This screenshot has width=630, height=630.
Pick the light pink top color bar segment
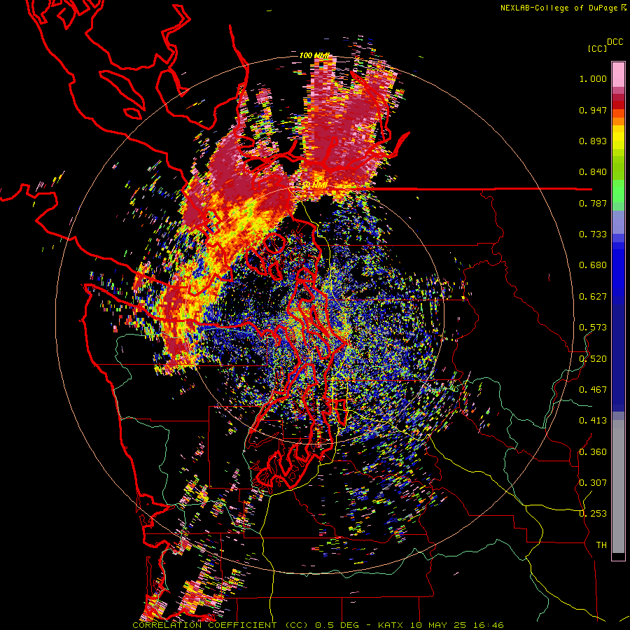pos(618,74)
